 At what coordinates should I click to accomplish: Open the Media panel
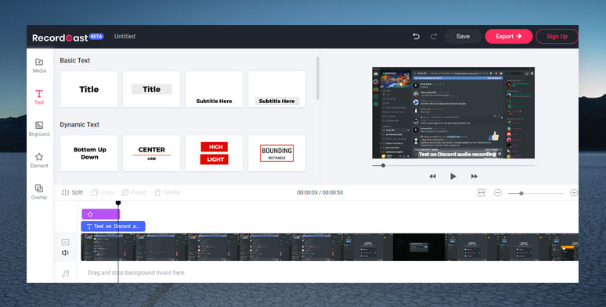point(39,66)
